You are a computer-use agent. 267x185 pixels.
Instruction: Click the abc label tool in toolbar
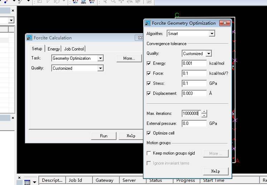(x=84, y=2)
